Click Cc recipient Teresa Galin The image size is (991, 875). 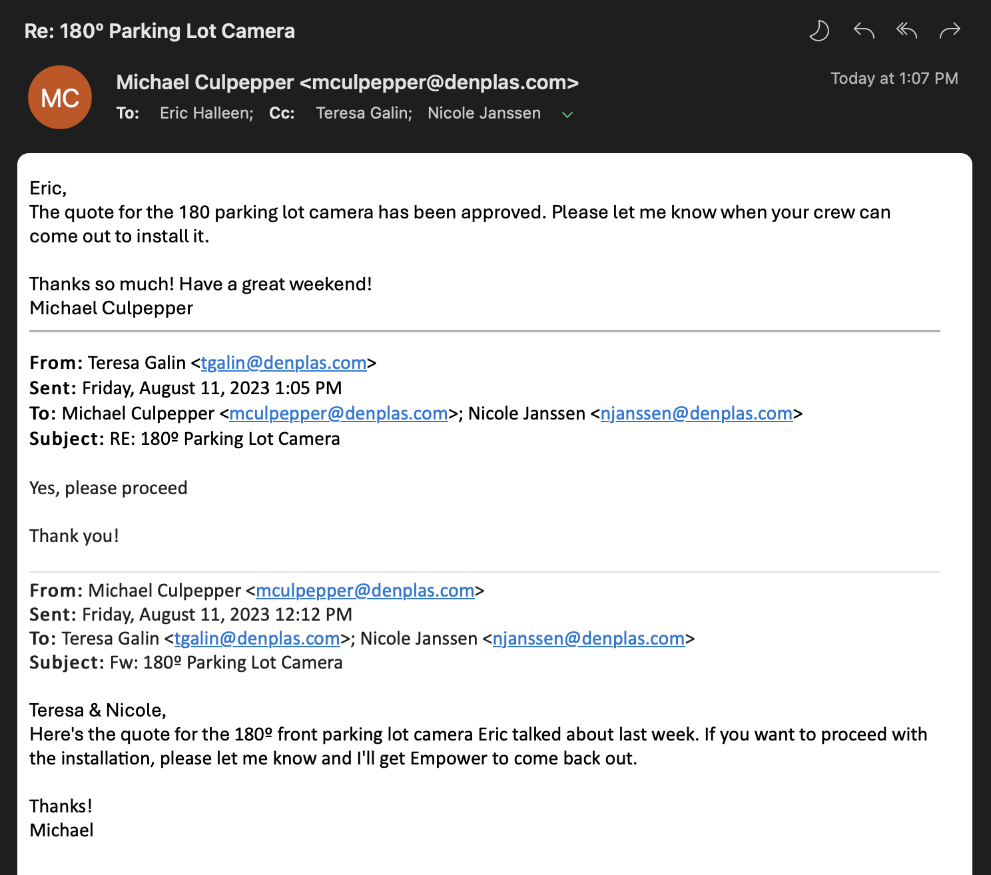[364, 113]
